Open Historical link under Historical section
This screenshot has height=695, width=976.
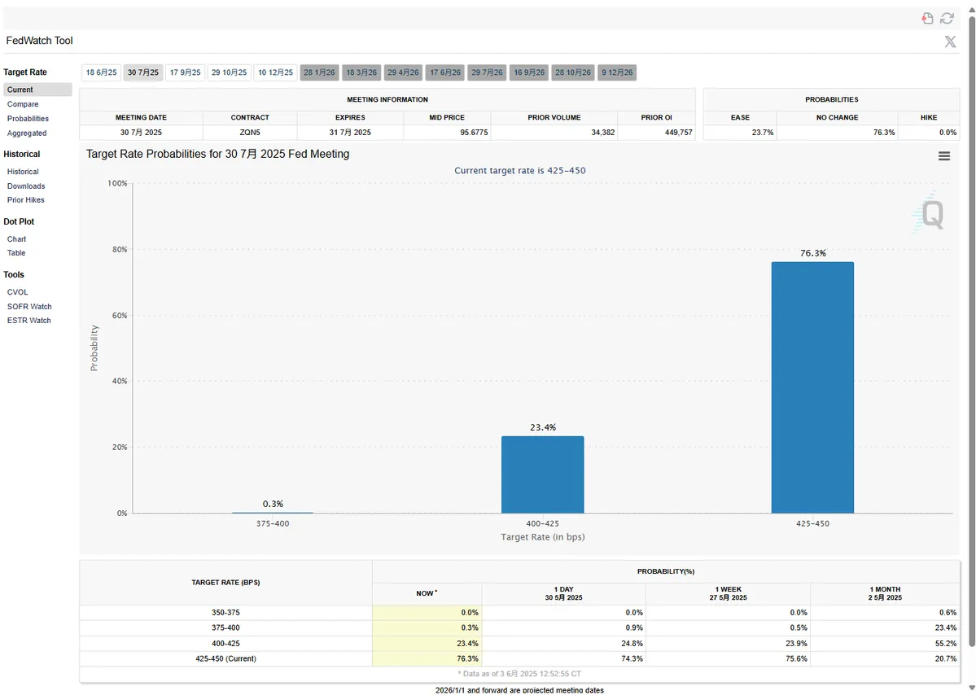(23, 172)
